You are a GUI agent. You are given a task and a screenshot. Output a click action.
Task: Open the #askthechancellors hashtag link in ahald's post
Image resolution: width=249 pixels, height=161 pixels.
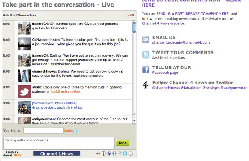point(66,92)
